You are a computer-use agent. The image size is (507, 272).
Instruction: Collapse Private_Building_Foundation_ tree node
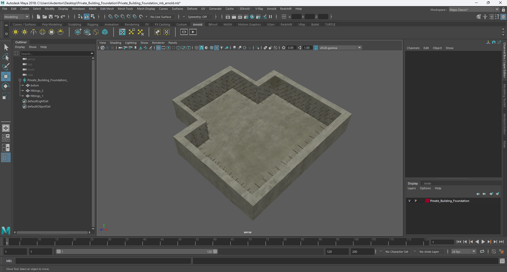[x=20, y=80]
